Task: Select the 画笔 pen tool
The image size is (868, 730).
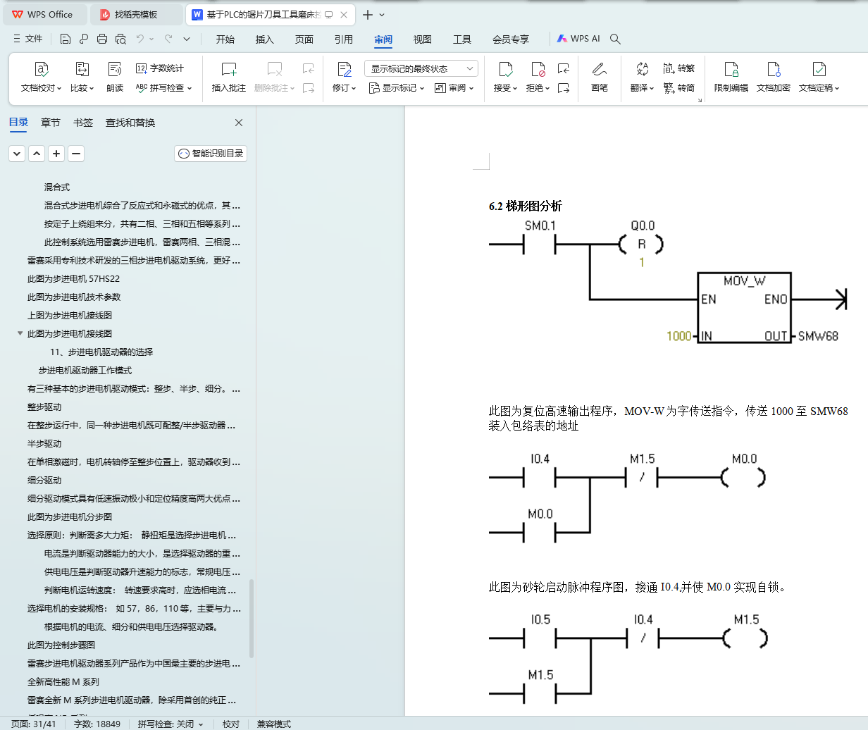Action: 600,78
